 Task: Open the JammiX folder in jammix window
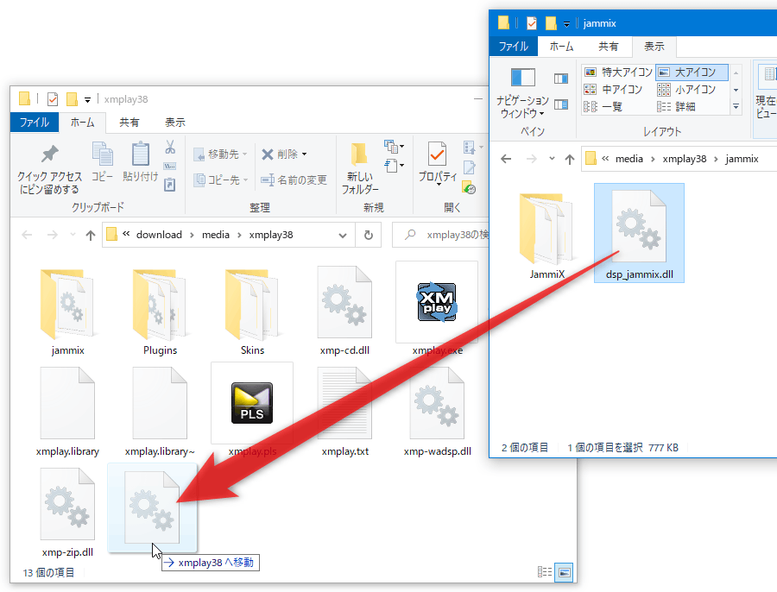(x=547, y=236)
